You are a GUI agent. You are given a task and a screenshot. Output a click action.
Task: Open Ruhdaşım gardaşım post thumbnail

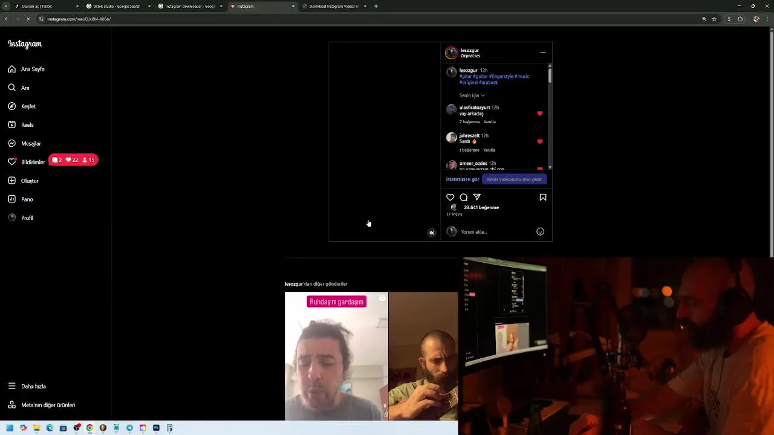pyautogui.click(x=336, y=356)
